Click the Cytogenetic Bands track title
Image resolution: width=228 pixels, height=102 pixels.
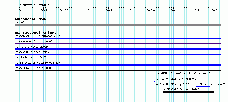pos(30,19)
